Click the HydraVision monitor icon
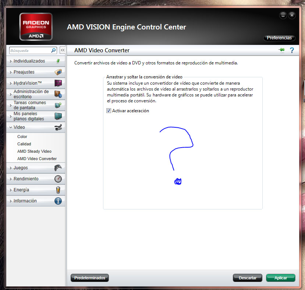Screen dimensions: 305x290 tap(58, 83)
